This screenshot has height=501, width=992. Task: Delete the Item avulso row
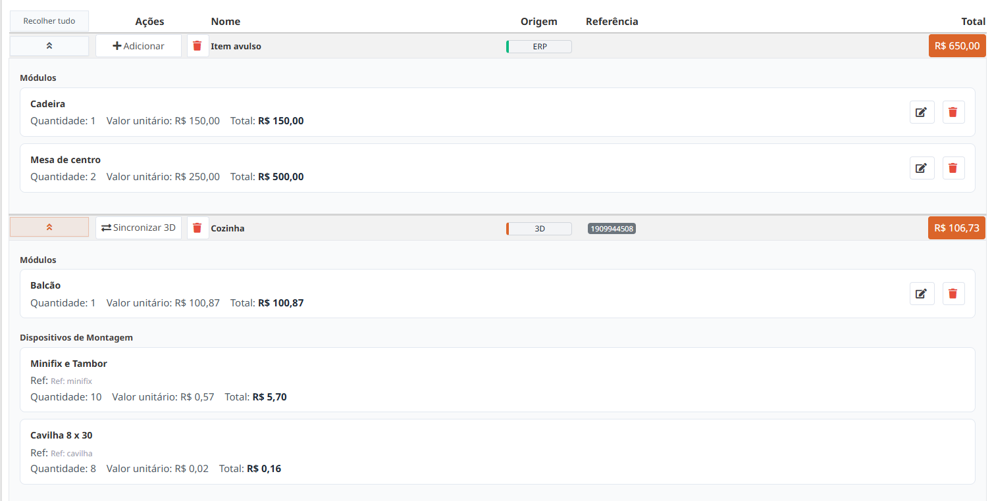click(197, 46)
